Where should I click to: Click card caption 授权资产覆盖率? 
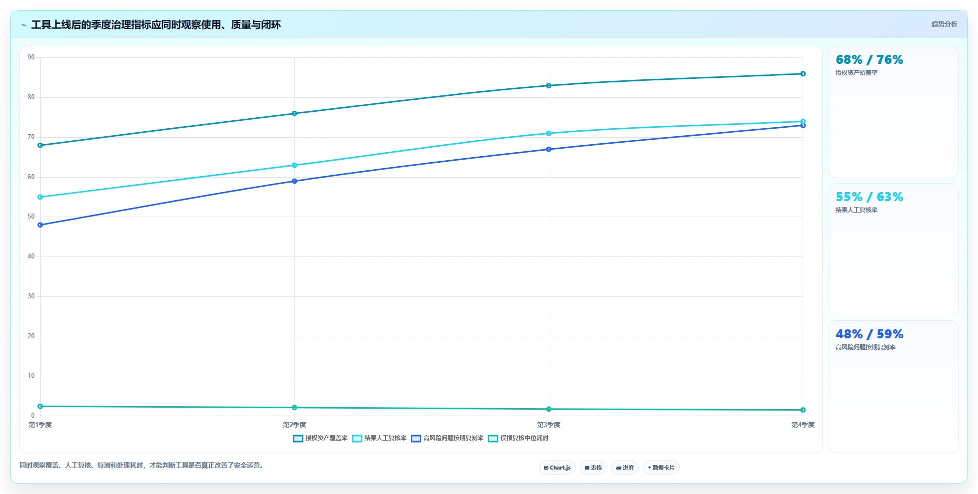pyautogui.click(x=857, y=73)
